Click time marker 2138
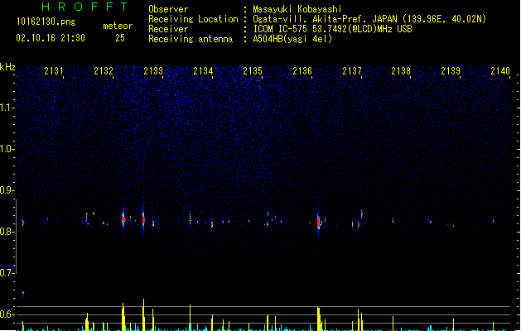521x331 pixels. tap(401, 71)
